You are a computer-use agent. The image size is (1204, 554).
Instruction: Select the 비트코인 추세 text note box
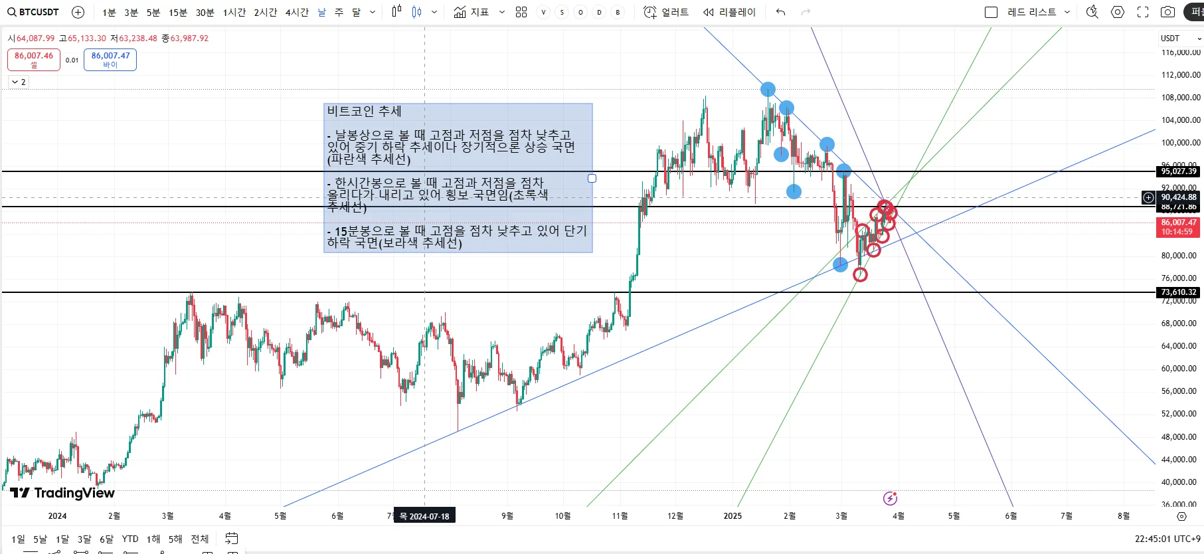[458, 178]
